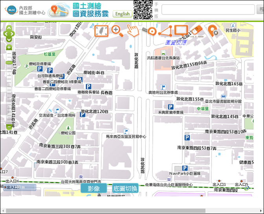This screenshot has width=264, height=214.
Task: Click the 慶城街停車場 label
Action: click(40, 64)
